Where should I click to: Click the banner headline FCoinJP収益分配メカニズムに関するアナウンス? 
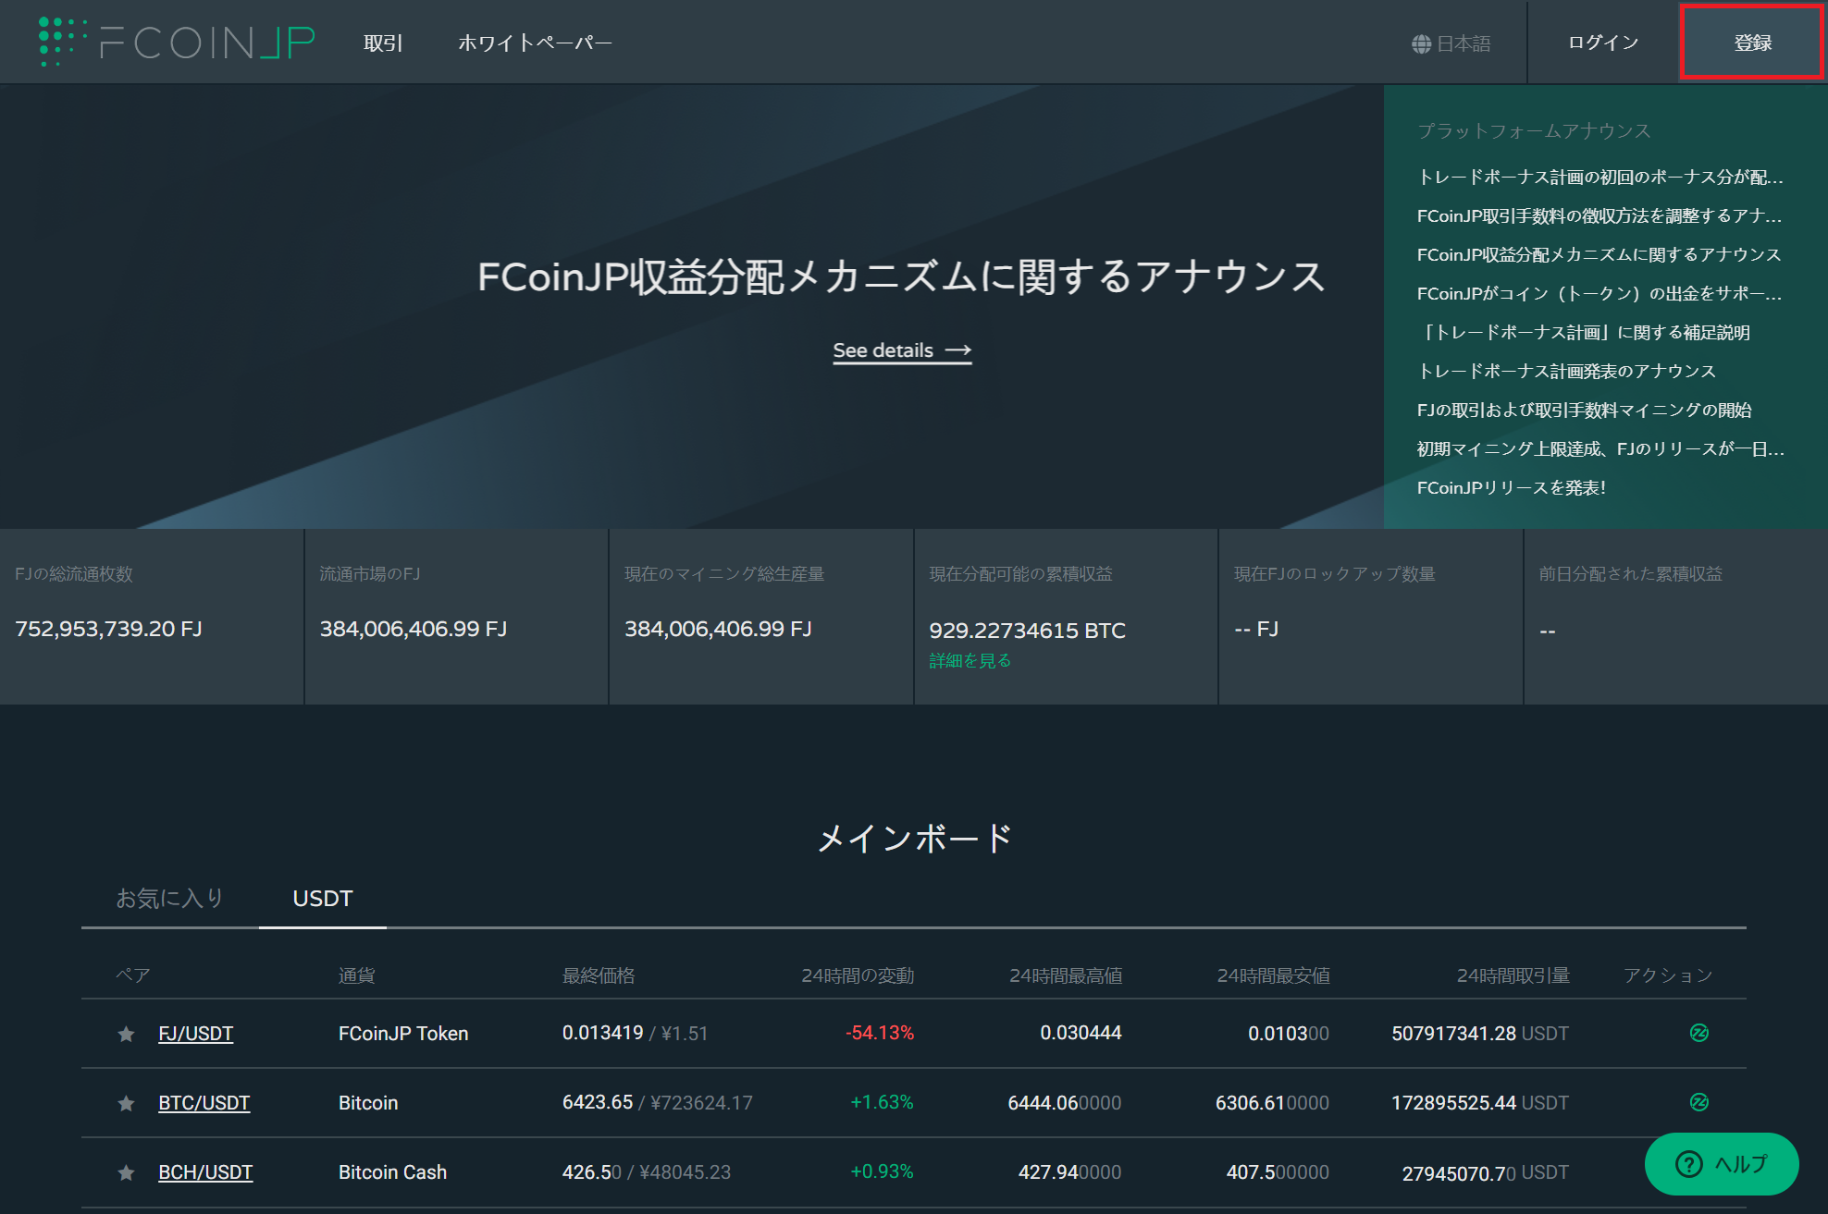click(x=902, y=276)
